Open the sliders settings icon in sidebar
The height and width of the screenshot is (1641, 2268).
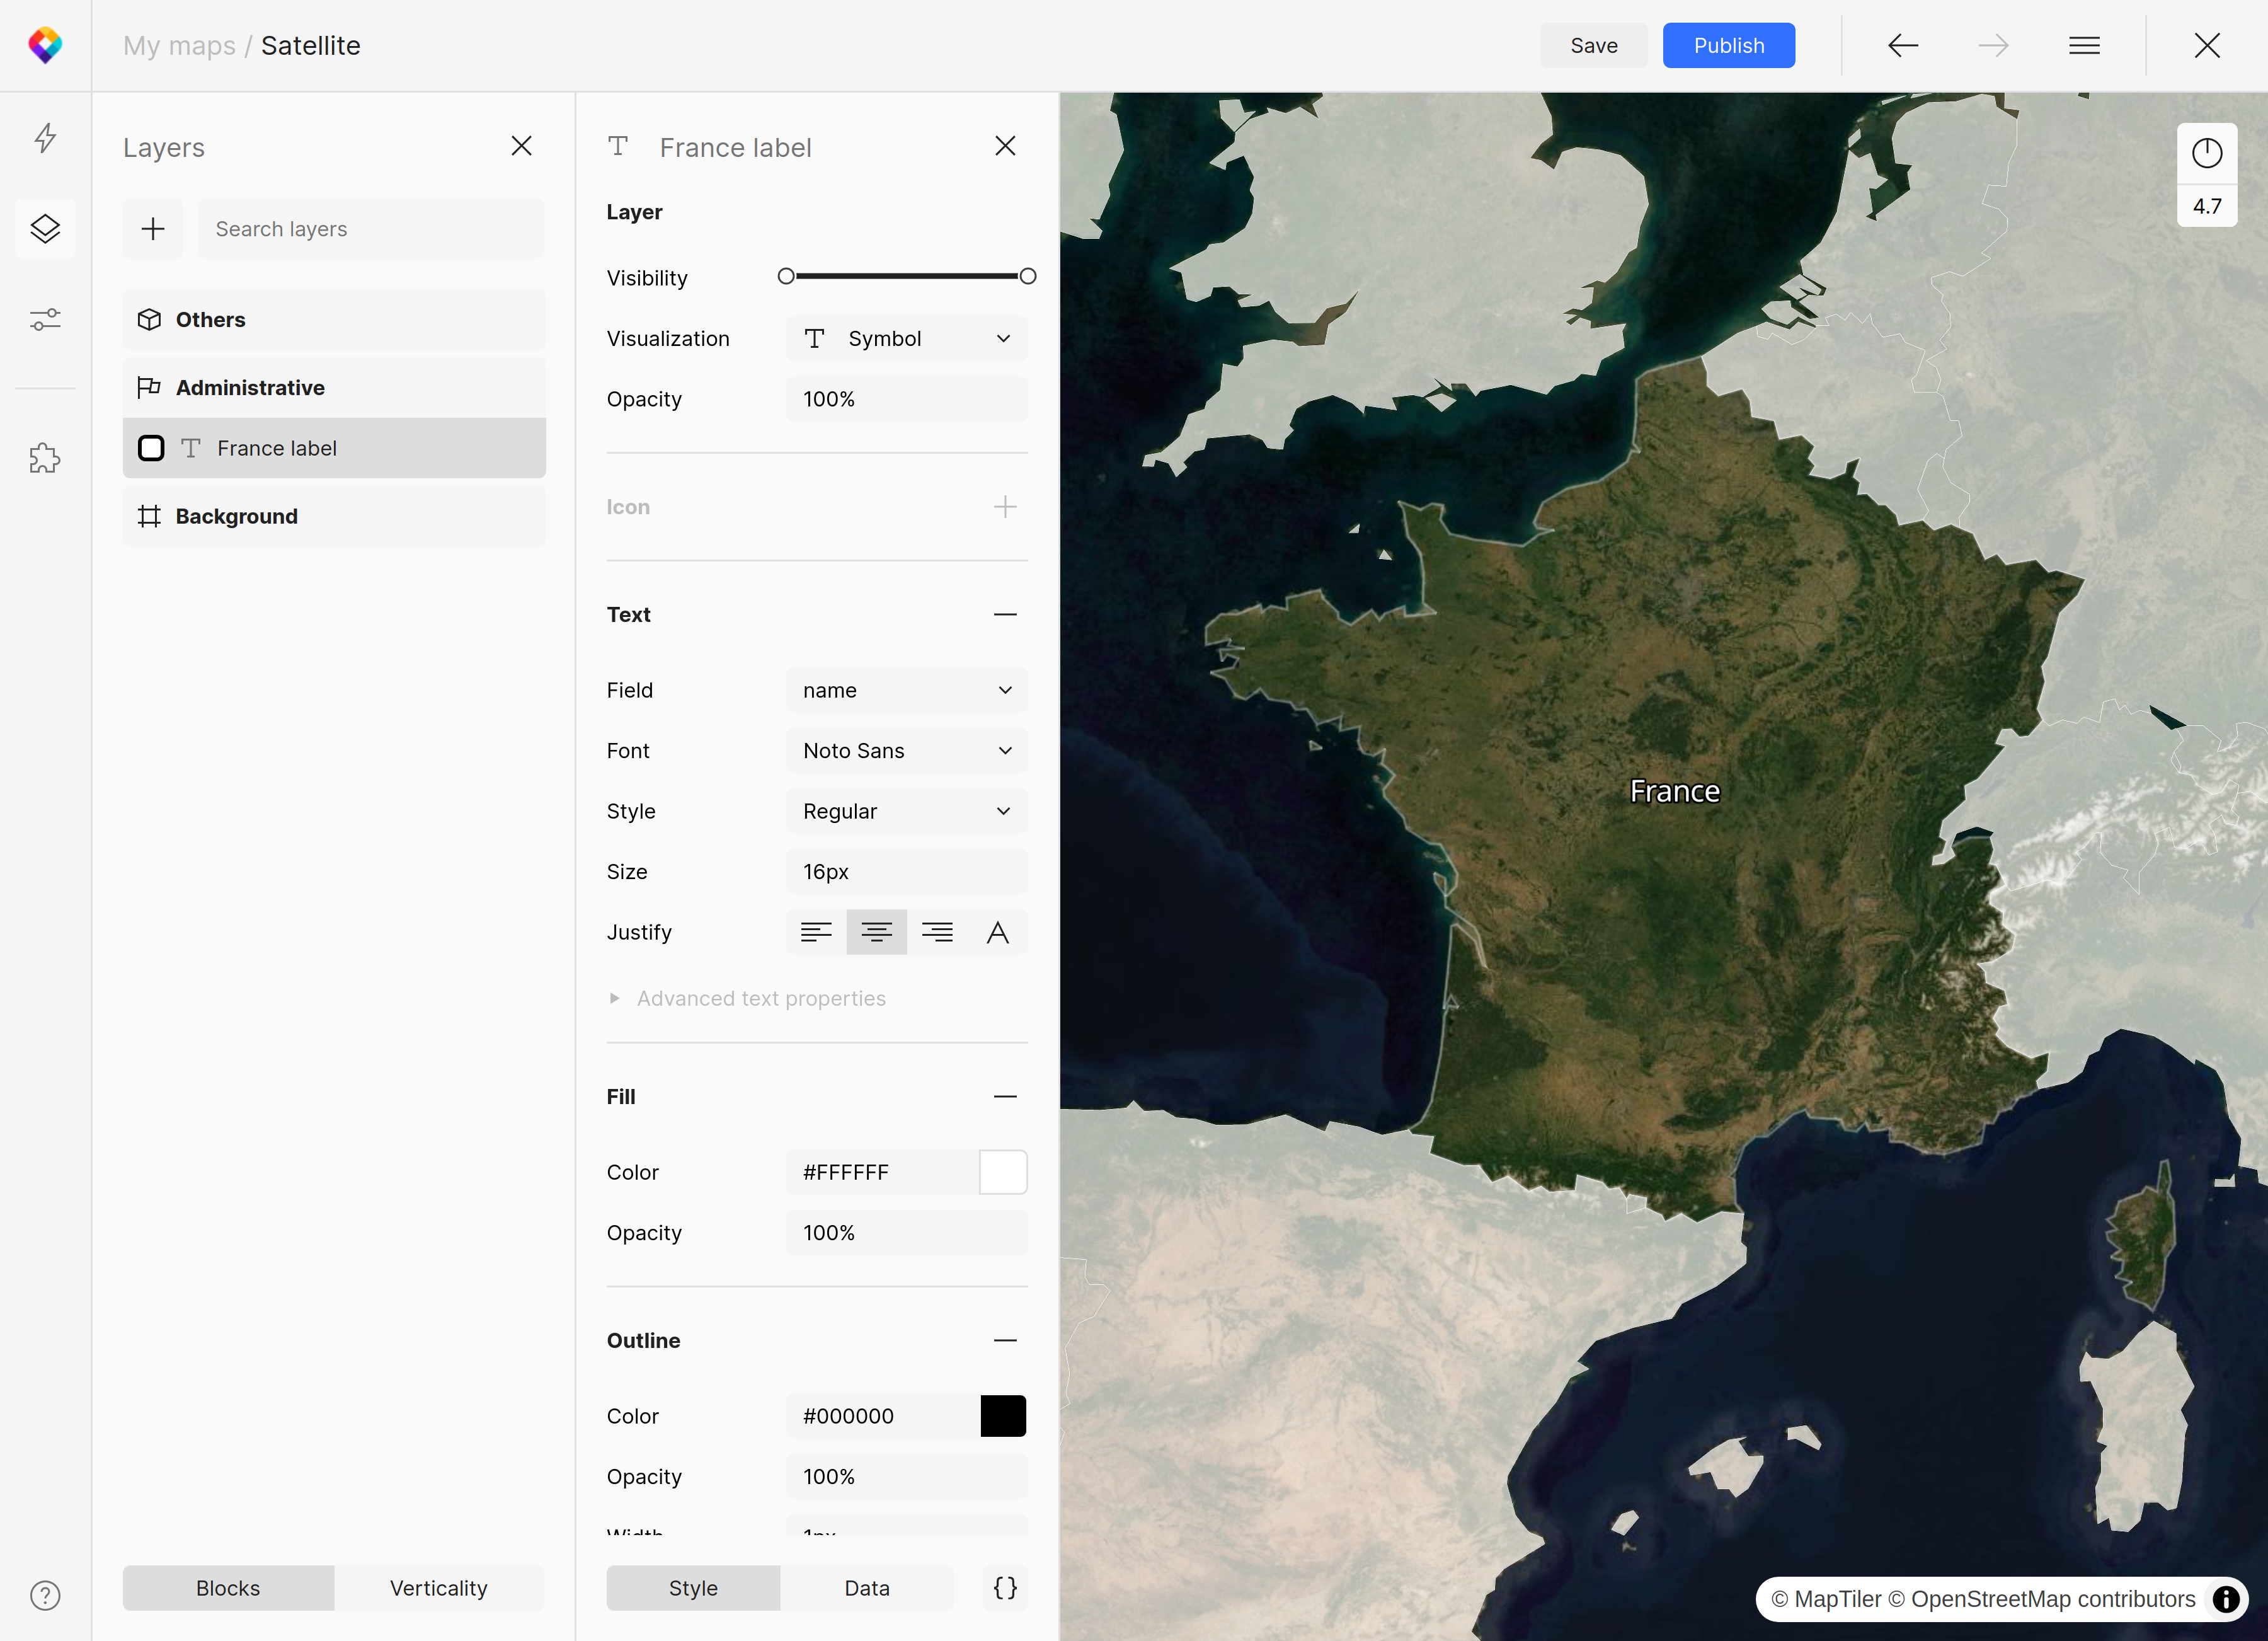[45, 319]
